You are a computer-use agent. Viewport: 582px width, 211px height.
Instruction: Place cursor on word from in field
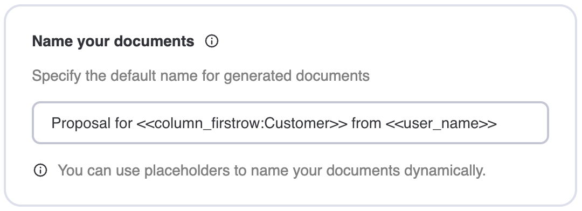(366, 123)
